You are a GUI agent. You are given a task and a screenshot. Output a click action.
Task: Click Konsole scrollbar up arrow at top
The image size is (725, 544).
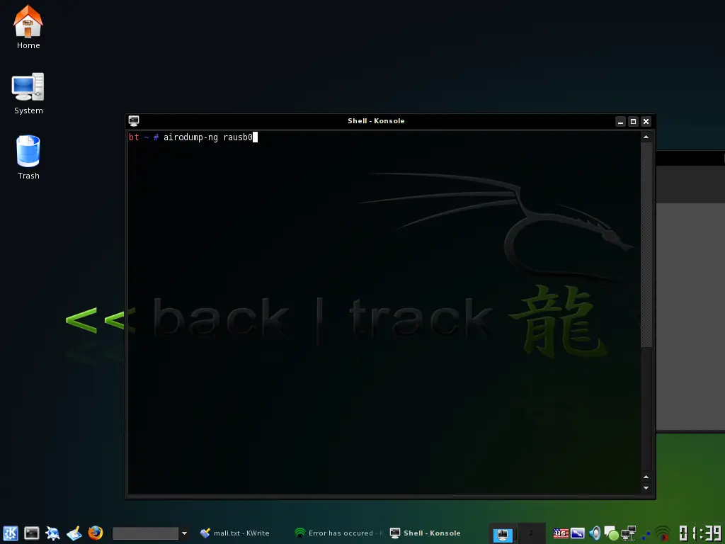pos(646,137)
